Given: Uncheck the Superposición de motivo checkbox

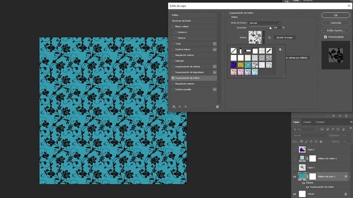Looking at the screenshot, I should click(x=173, y=78).
